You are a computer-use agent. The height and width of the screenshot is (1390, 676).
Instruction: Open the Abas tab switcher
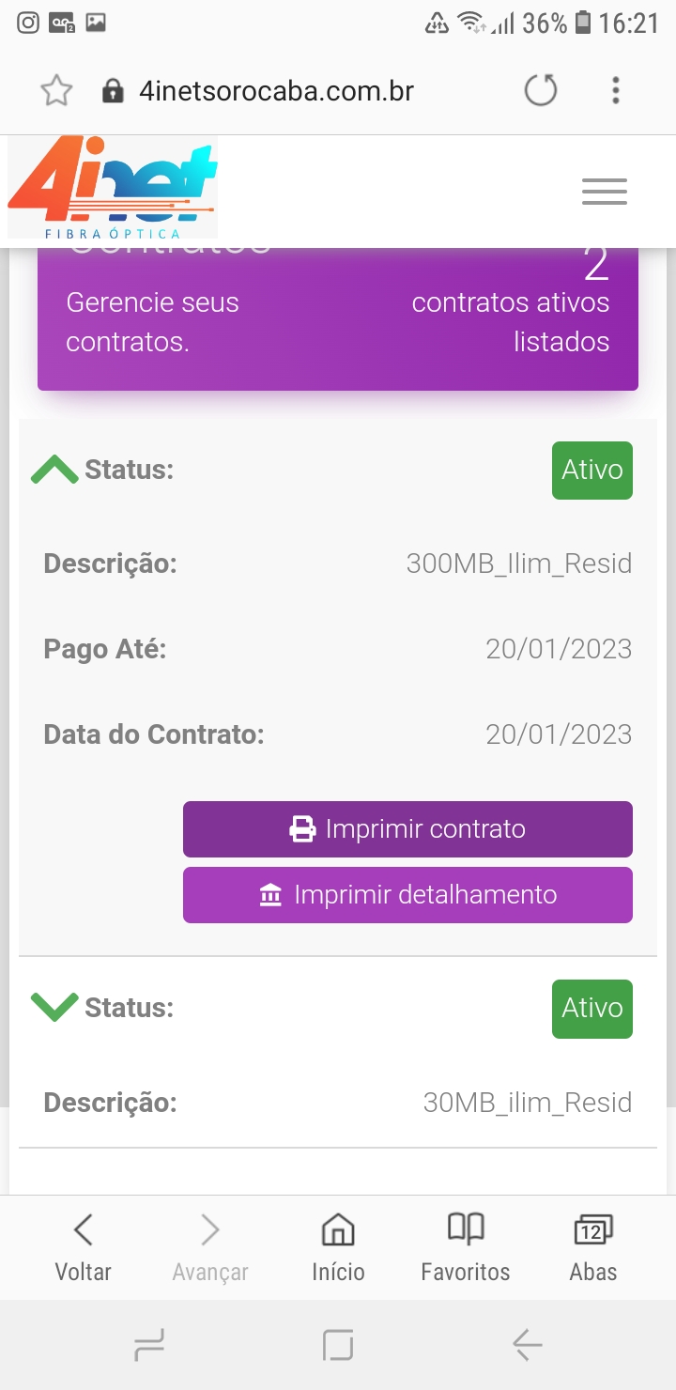pos(593,1245)
